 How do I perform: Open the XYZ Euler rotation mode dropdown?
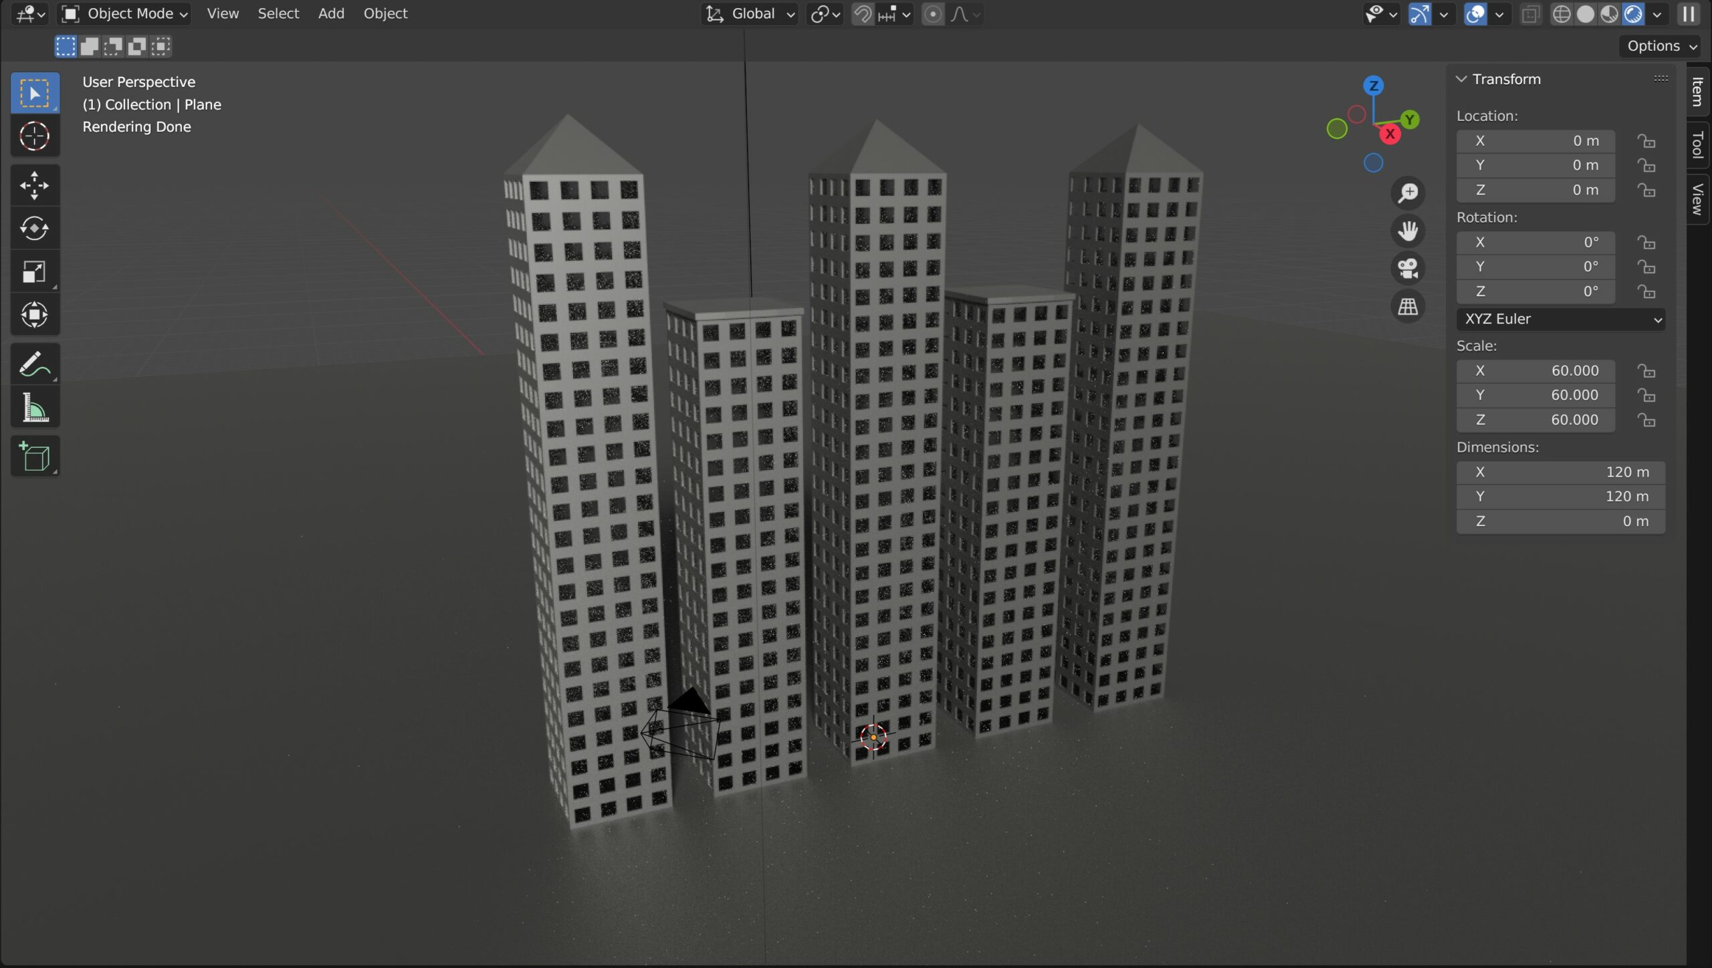[x=1560, y=319]
